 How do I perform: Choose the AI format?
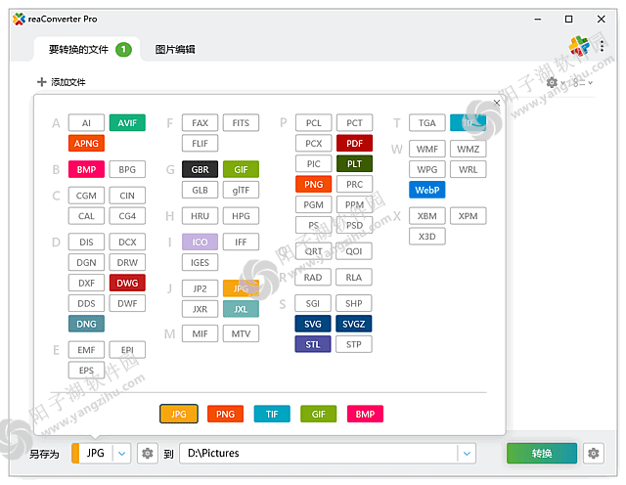coord(86,123)
